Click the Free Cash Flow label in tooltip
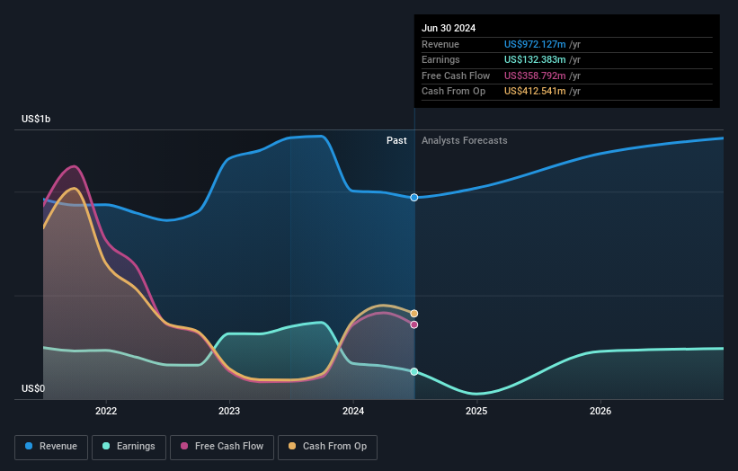 click(x=456, y=76)
